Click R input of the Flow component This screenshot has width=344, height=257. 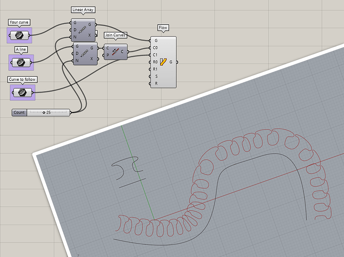pos(156,84)
